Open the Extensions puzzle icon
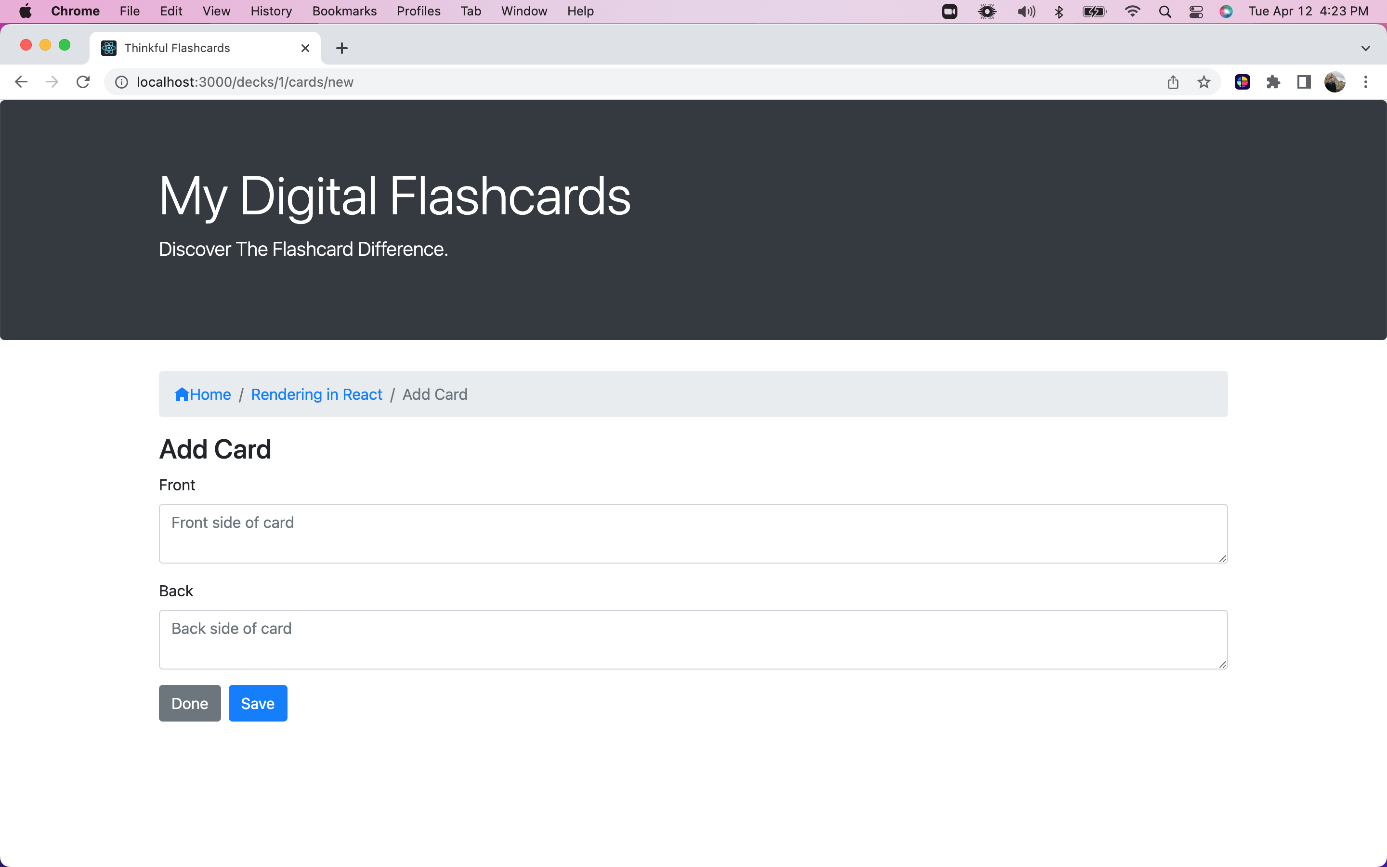Viewport: 1387px width, 867px height. (1273, 82)
